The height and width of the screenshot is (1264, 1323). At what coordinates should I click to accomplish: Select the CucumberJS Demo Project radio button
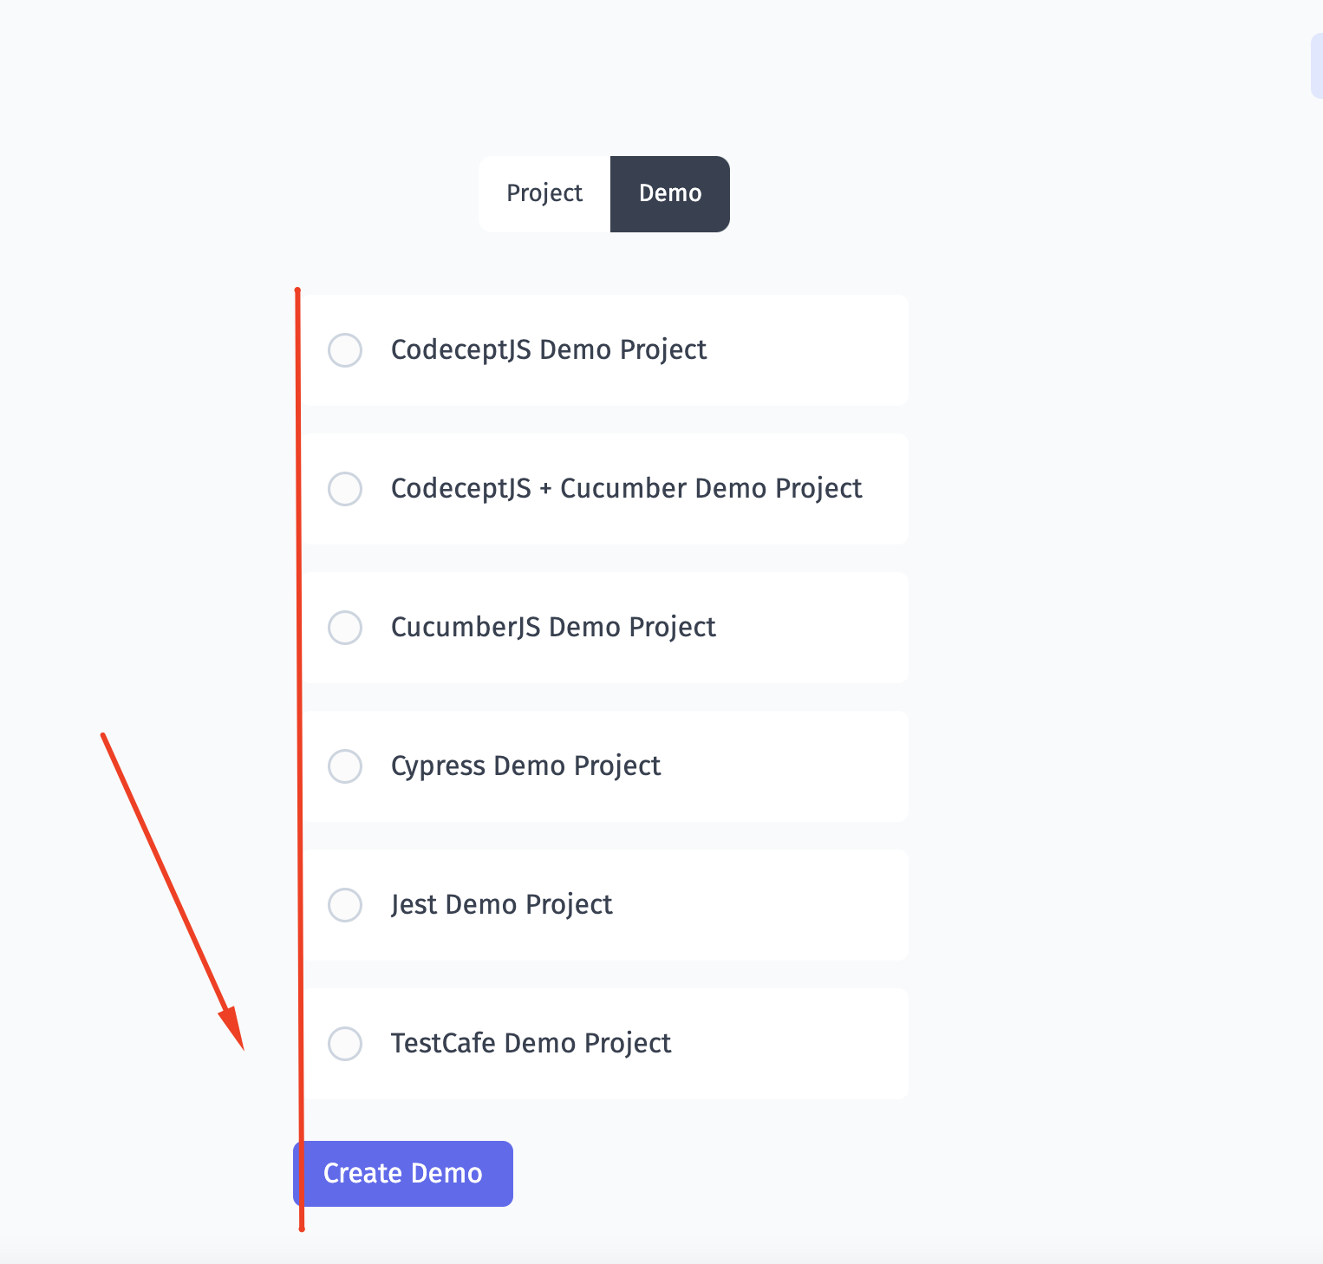tap(345, 628)
